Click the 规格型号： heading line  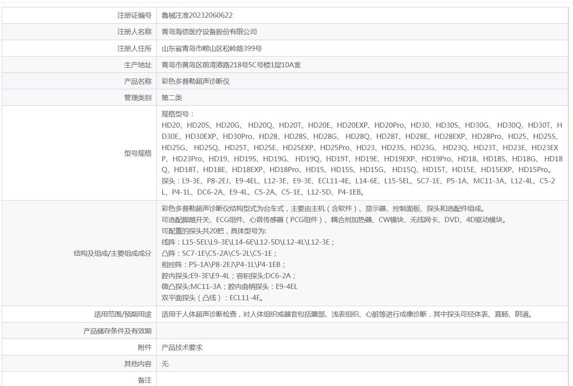(x=178, y=114)
